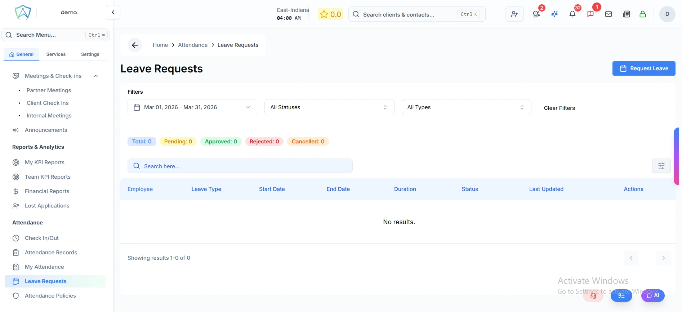Screen dimensions: 682x312
Task: Click the Search here input field
Action: pos(240,166)
